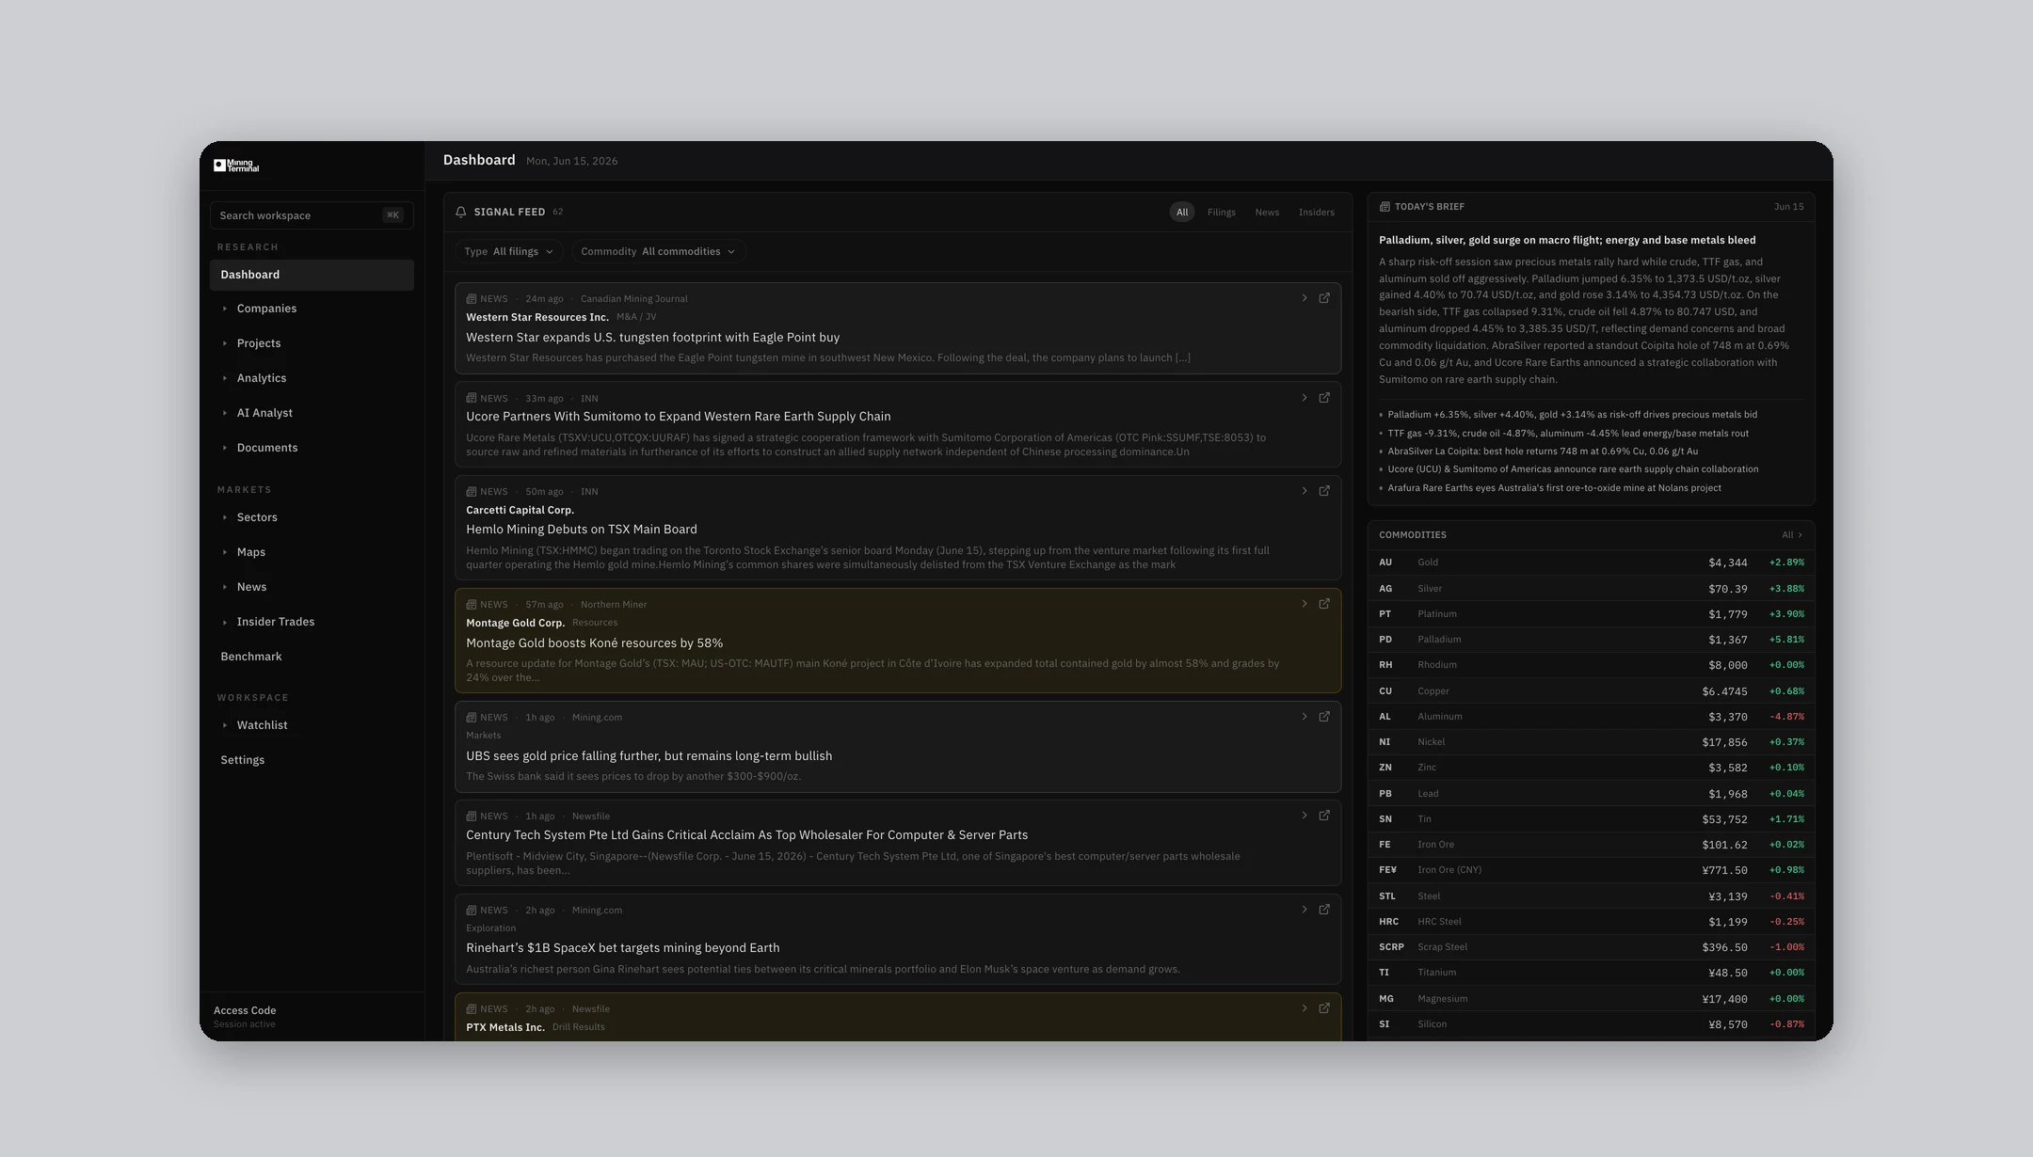Screen dimensions: 2033x1157
Task: Open external link for Western Star article
Action: (1324, 298)
